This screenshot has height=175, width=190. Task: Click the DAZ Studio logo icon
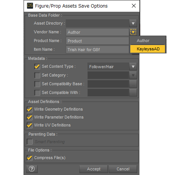[x=30, y=6]
